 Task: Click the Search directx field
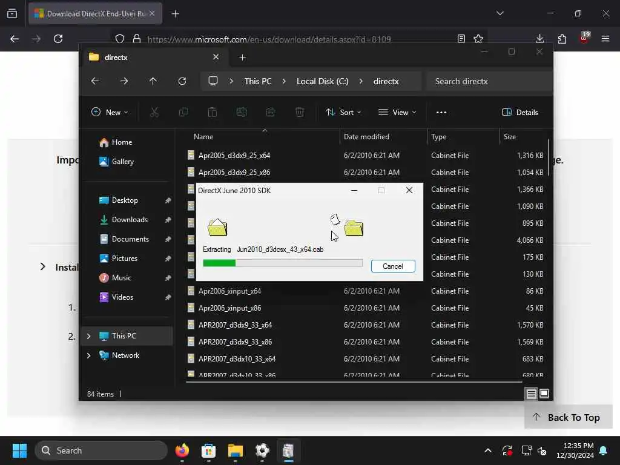(489, 81)
